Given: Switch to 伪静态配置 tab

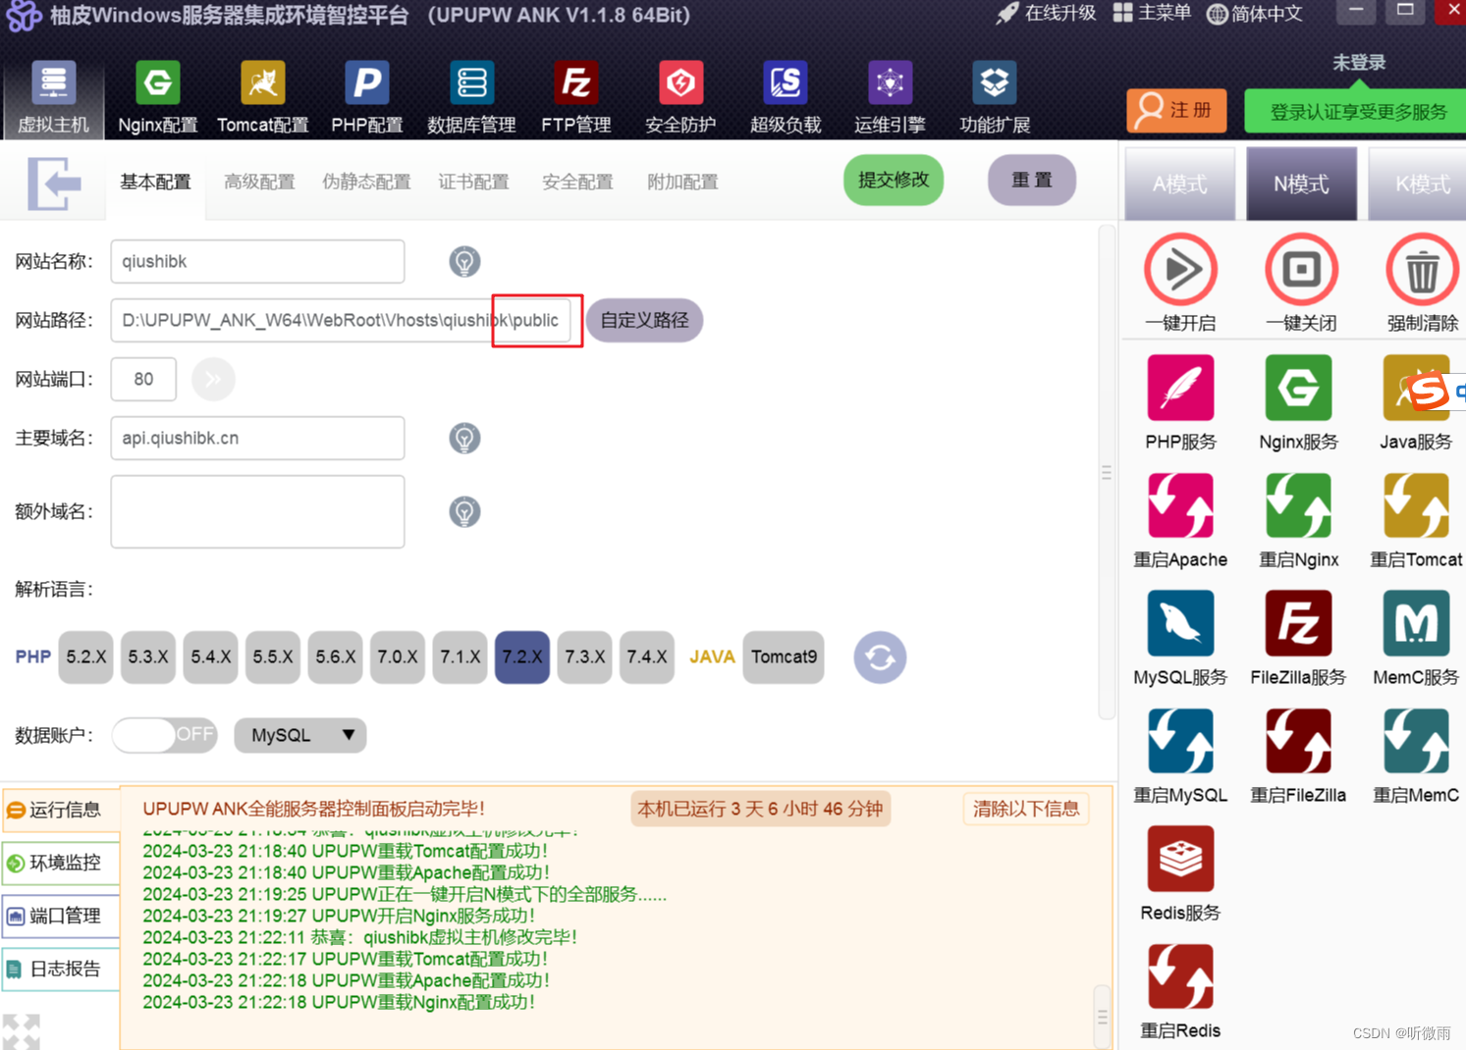Looking at the screenshot, I should click(366, 182).
